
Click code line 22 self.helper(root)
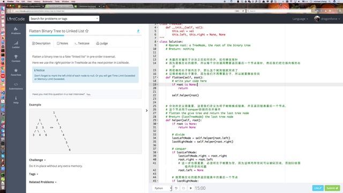click(185, 95)
